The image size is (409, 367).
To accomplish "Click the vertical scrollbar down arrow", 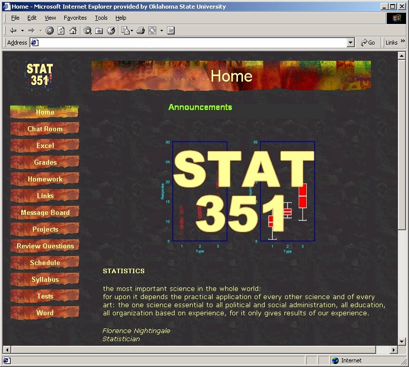I will click(x=402, y=341).
